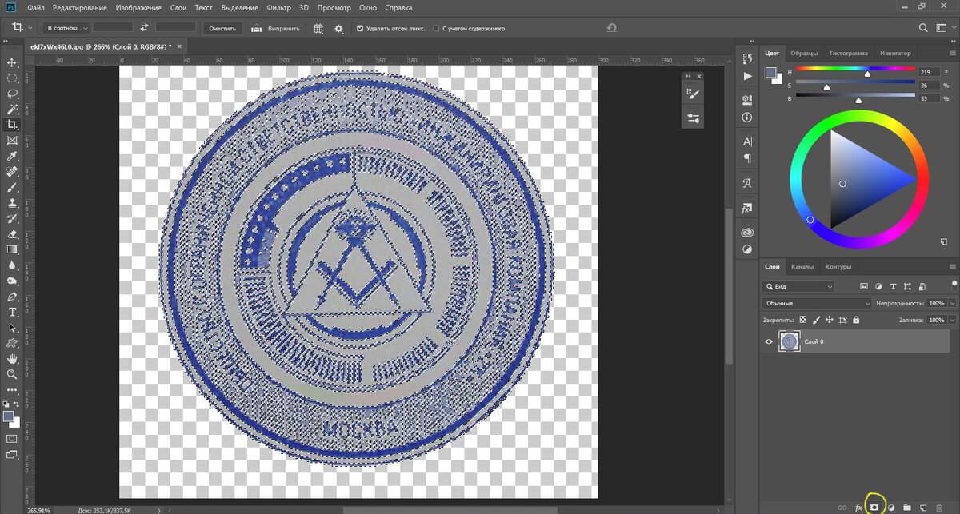Select the Zoom tool
Viewport: 960px width, 514px height.
pyautogui.click(x=12, y=373)
